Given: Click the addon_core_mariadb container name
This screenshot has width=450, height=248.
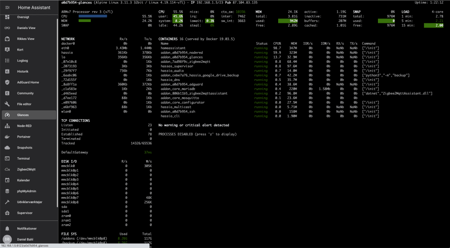Looking at the screenshot, I should pyautogui.click(x=178, y=89).
